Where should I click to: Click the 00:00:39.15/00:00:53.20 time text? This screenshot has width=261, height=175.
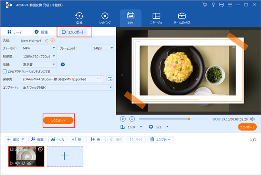230,119
